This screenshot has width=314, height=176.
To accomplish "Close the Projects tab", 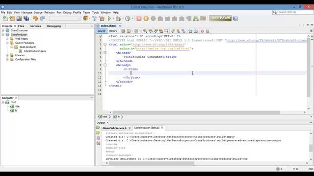I will coord(15,26).
